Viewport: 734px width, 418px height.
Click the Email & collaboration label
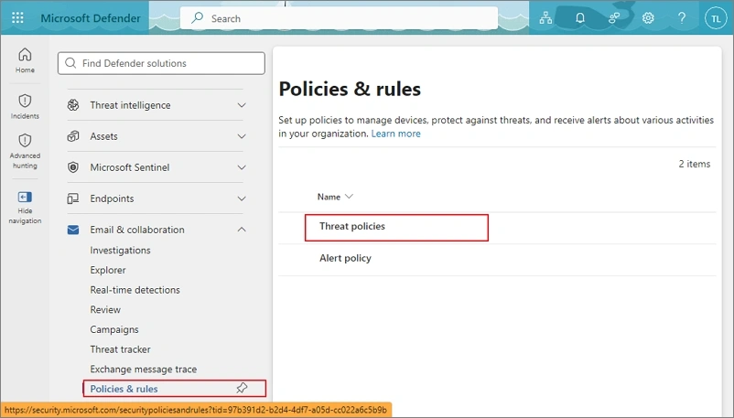137,230
